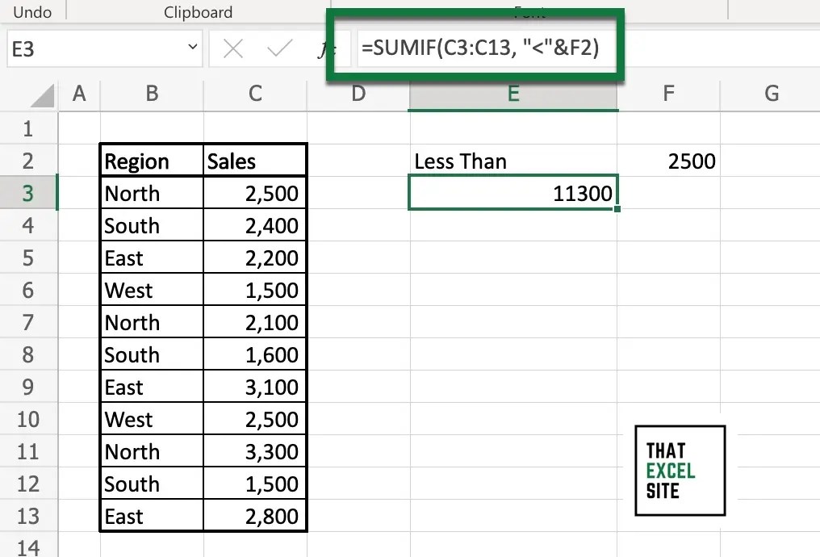820x557 pixels.
Task: Click the Insert Function (fx) icon
Action: click(328, 48)
